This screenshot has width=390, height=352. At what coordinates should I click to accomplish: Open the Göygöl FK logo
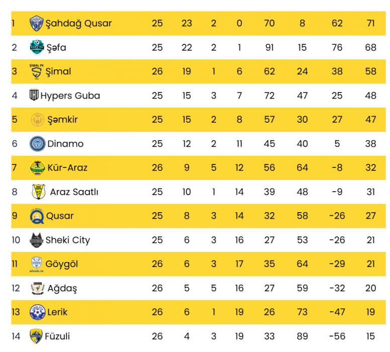click(37, 264)
